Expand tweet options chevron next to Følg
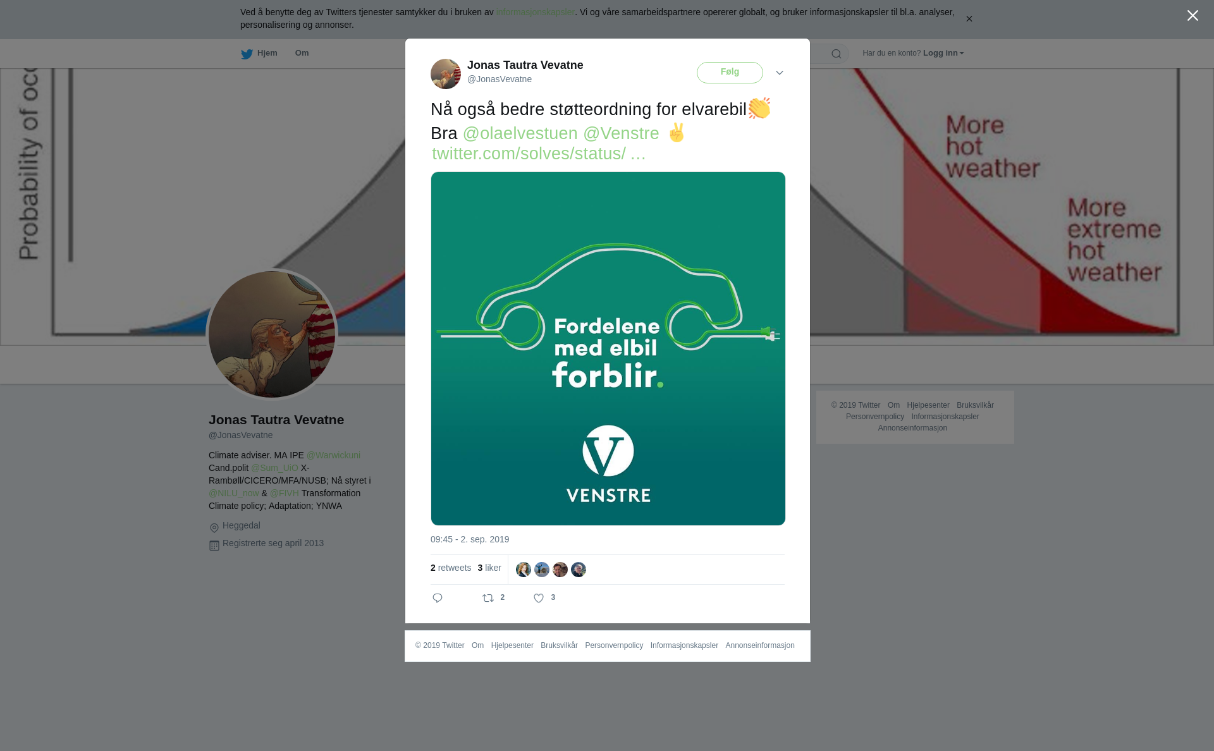Viewport: 1214px width, 751px height. tap(780, 73)
